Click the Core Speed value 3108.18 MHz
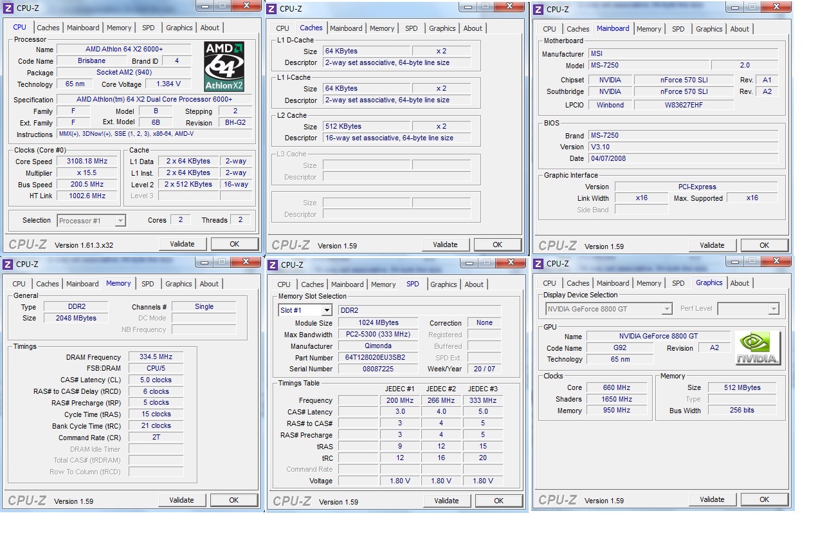Viewport: 818px width, 538px height. [87, 162]
